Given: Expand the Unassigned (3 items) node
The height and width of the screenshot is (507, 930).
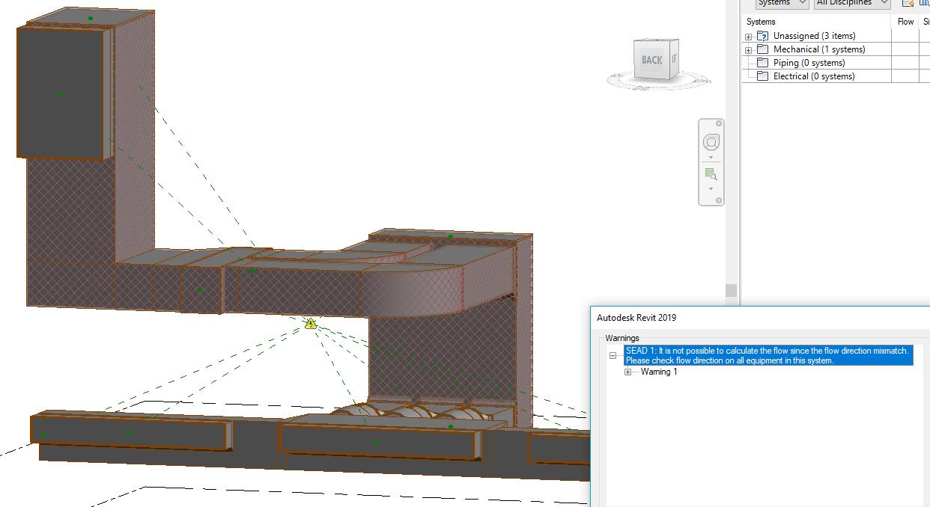Looking at the screenshot, I should [748, 37].
